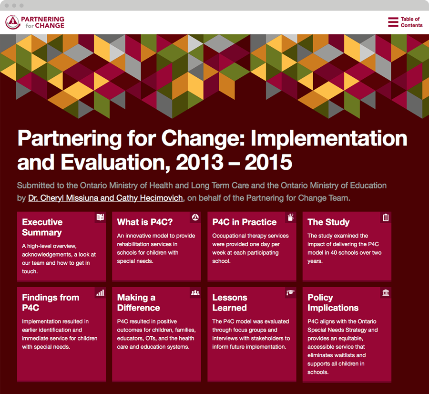Open the What is P4C? heading

pyautogui.click(x=145, y=222)
